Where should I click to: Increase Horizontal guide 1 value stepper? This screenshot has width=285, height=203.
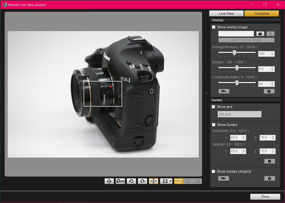244,136
